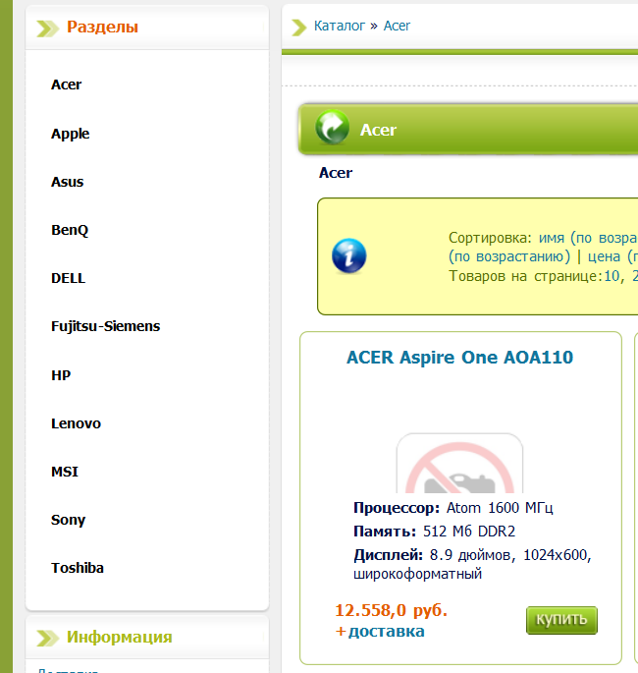Show 10 products per page
Image resolution: width=638 pixels, height=673 pixels.
pyautogui.click(x=611, y=275)
